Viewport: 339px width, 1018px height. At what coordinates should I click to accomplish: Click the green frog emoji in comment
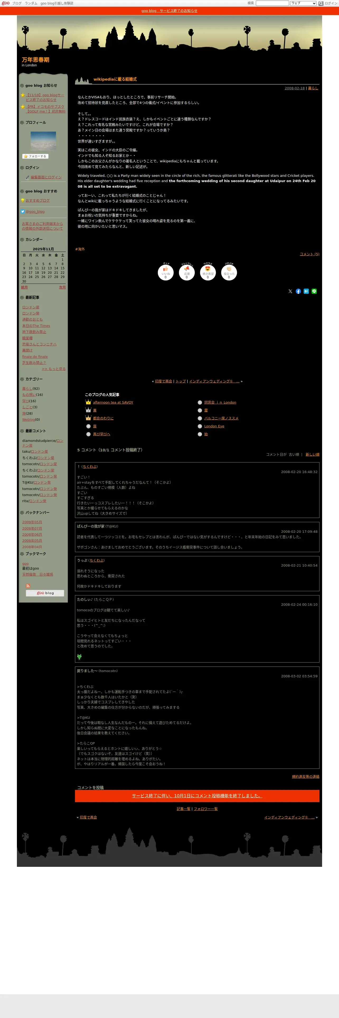coord(79,657)
